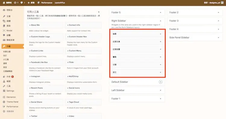Open the 自訂 customize submenu item
The width and height of the screenshot is (226, 119).
tap(5, 56)
